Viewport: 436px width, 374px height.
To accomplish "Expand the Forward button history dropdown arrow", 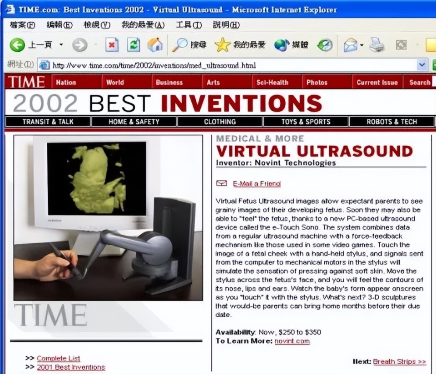I will click(95, 44).
